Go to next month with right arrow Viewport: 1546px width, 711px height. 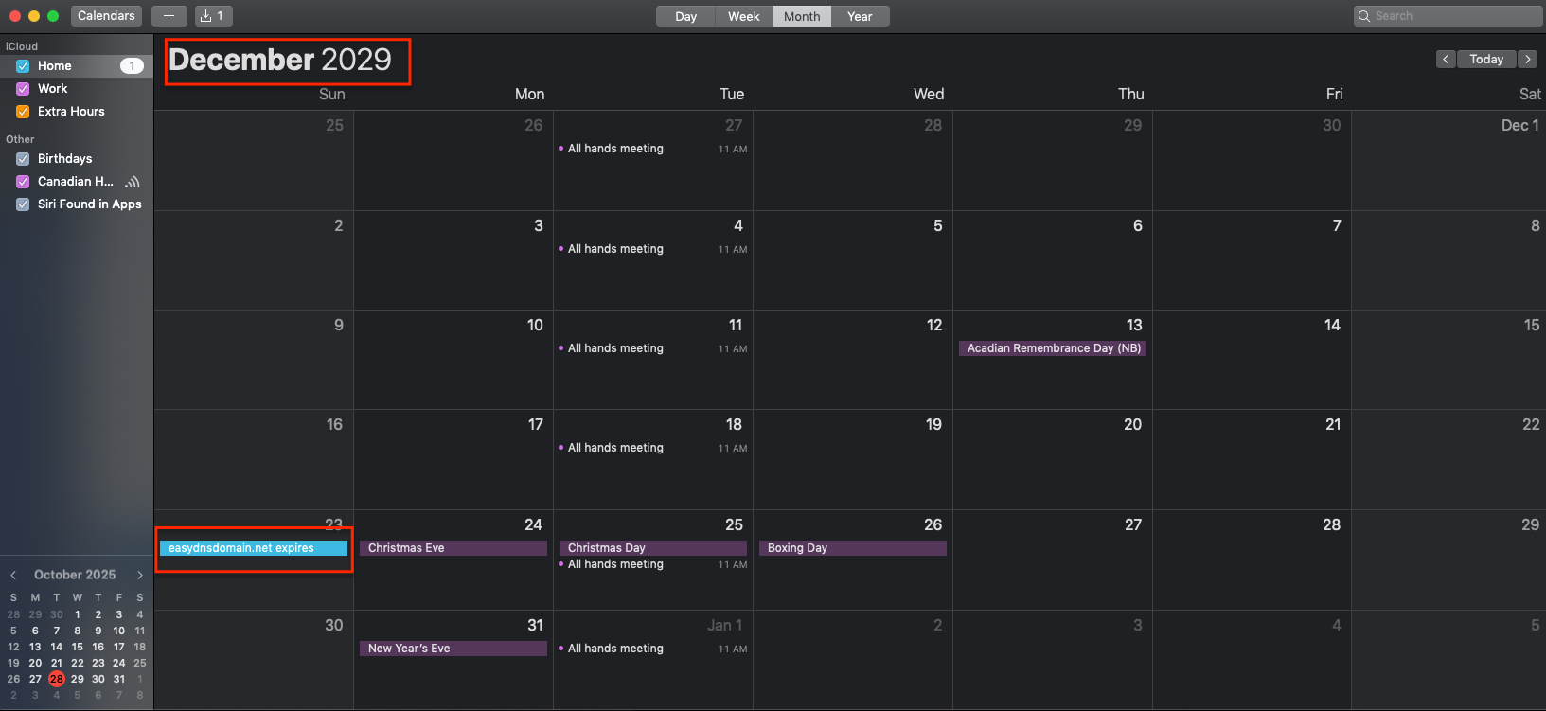pyautogui.click(x=1527, y=59)
